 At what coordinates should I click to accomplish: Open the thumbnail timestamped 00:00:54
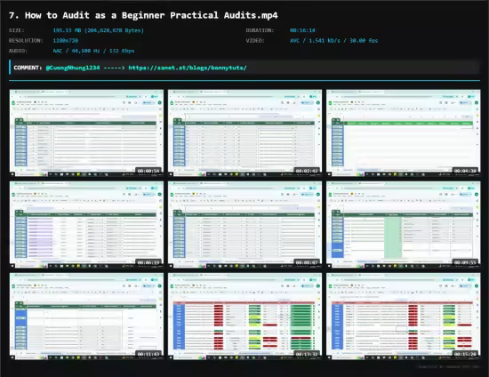coord(86,132)
